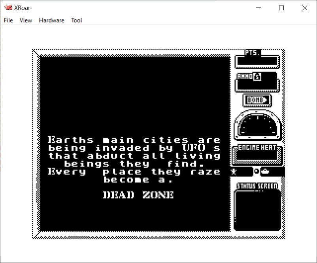Minimize the XRoar window
The image size is (317, 263).
259,8
